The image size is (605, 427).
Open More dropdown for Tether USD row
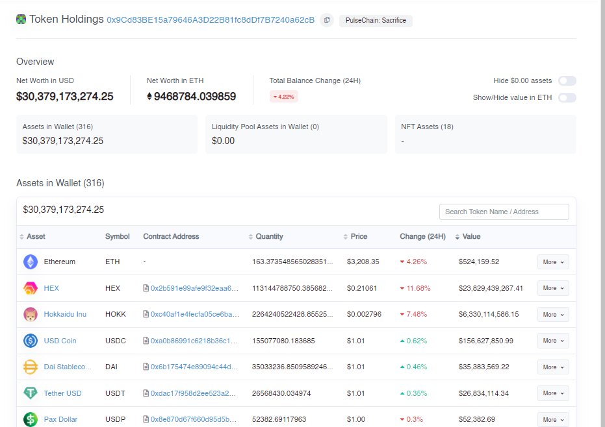tap(553, 393)
